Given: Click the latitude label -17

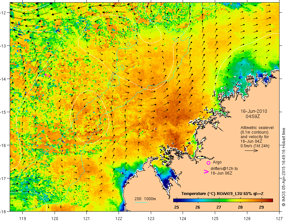Looking at the screenshot, I should (x=3, y=178).
